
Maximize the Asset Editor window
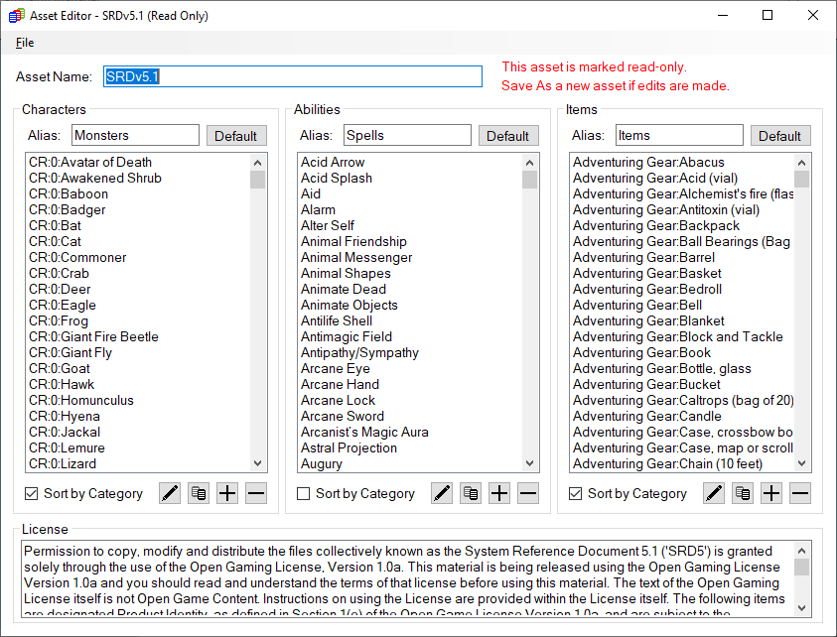(x=767, y=15)
